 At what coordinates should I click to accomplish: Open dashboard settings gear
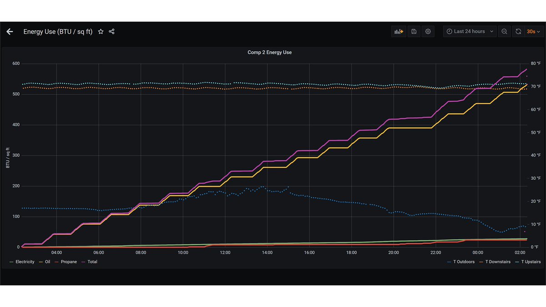[x=428, y=31]
